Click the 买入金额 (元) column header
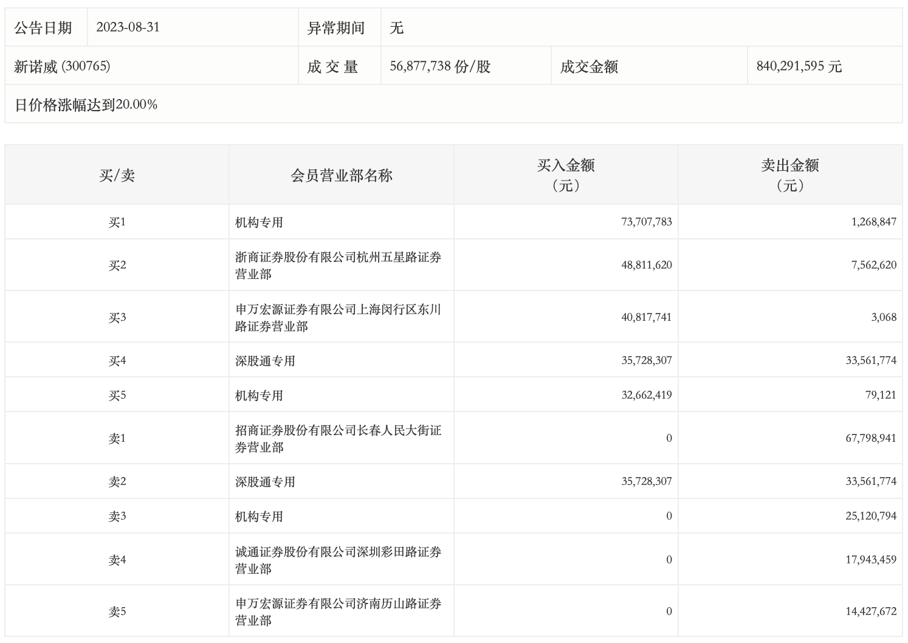Screen dimensions: 908x643 (x=566, y=175)
